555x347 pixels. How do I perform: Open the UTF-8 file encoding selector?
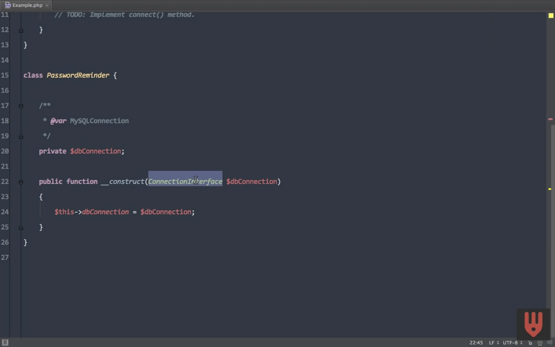click(512, 343)
